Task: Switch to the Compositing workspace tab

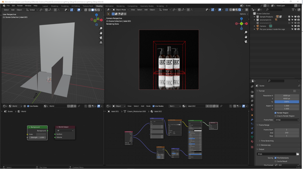Action: 132,6
